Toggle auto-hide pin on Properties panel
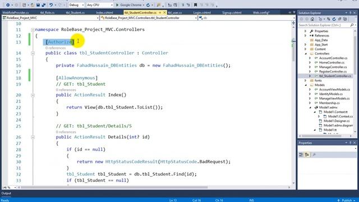Viewport: 359px width, 202px height. [350, 143]
